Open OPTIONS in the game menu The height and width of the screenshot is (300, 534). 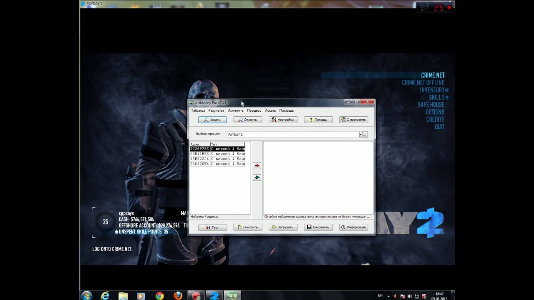click(x=435, y=112)
